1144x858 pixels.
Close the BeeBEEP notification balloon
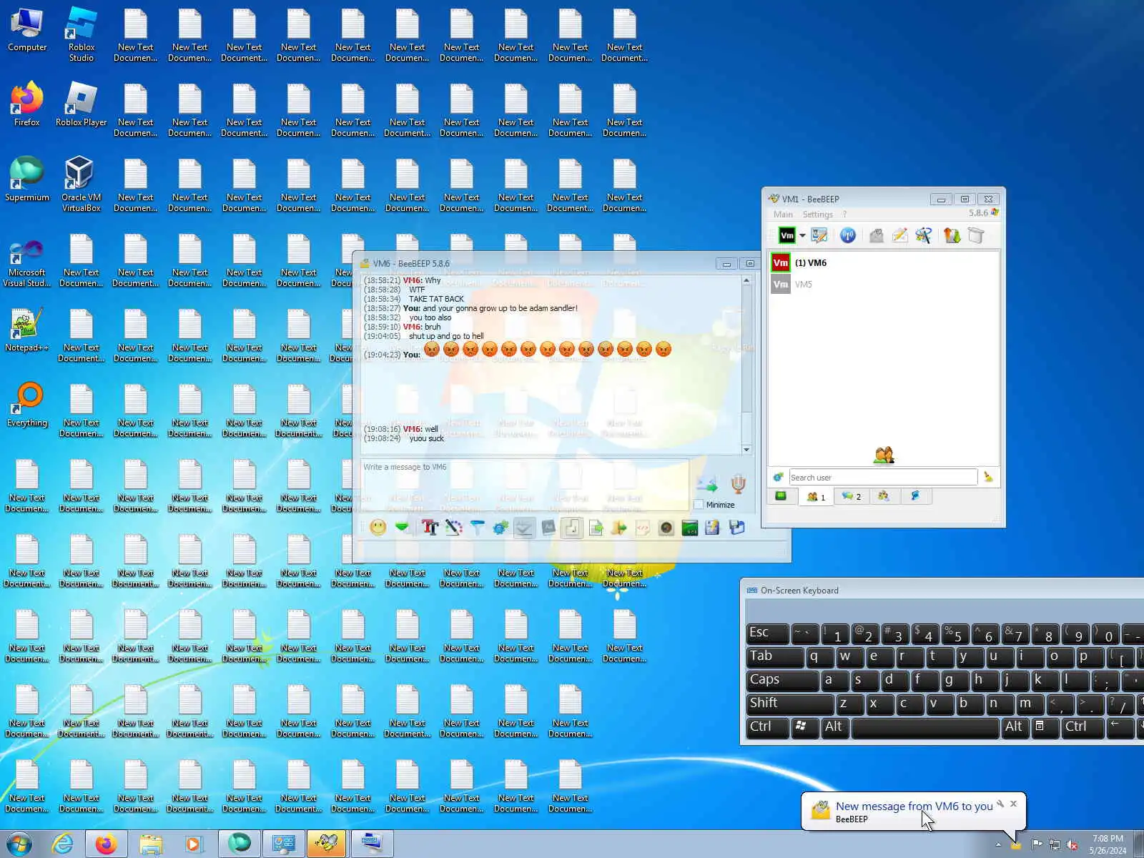1013,804
